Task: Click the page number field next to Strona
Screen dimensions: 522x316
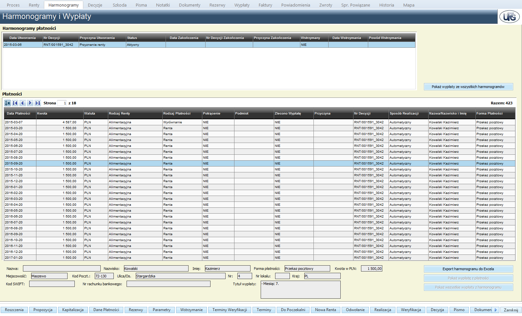Action: coord(62,103)
